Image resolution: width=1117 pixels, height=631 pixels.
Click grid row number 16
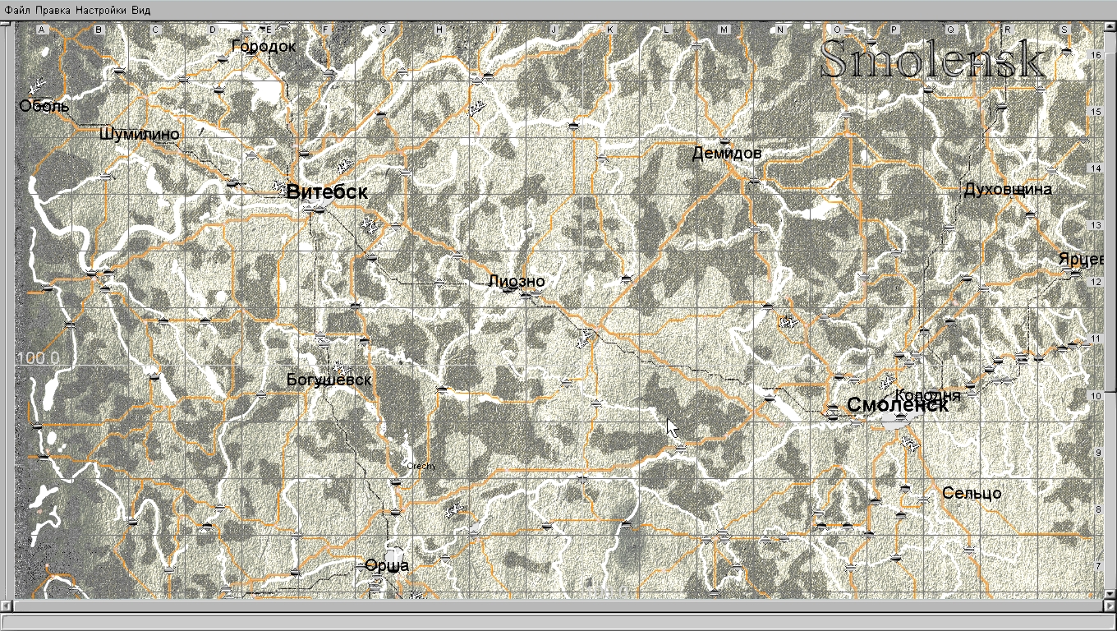click(1095, 54)
